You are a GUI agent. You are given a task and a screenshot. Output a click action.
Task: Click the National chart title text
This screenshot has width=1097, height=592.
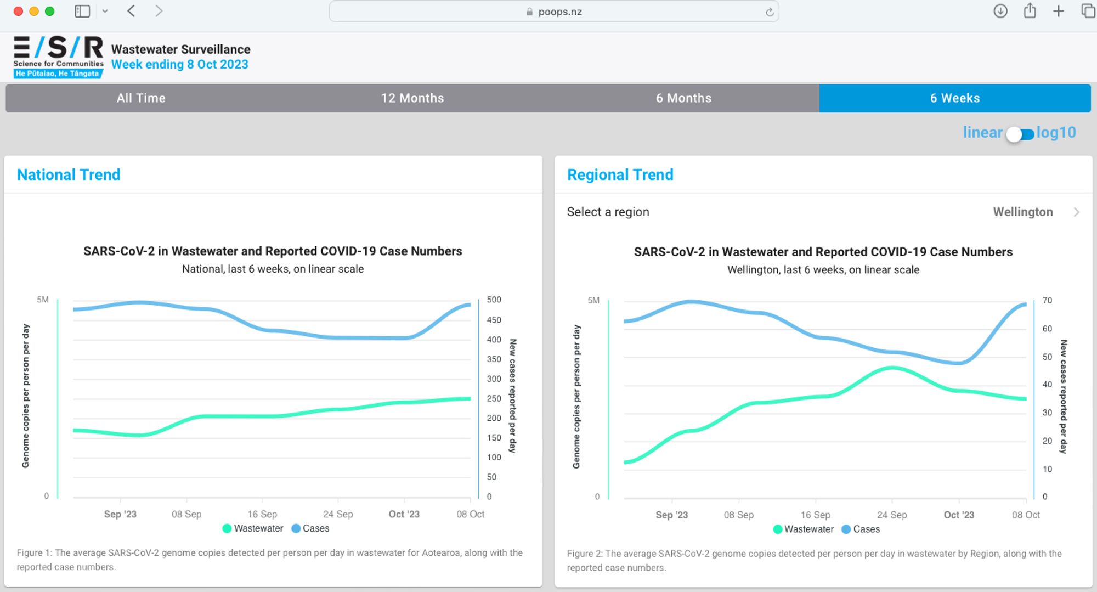(x=273, y=251)
